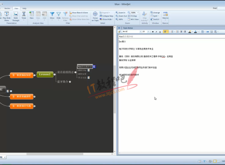Screen dimensions: 225x165
Task: Open the Split window dropdown
Action: click(x=154, y=16)
